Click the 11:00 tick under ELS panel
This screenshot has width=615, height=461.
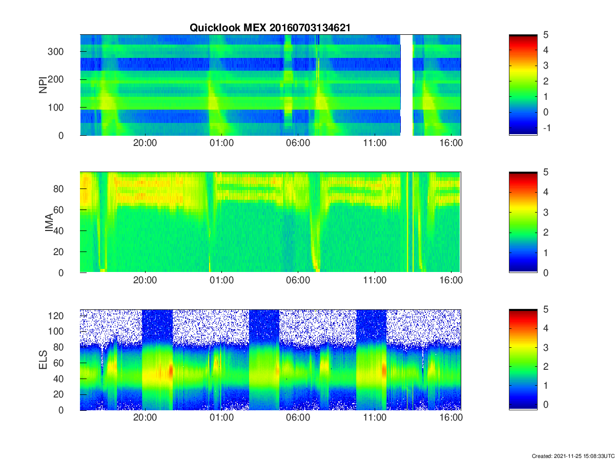[375, 418]
